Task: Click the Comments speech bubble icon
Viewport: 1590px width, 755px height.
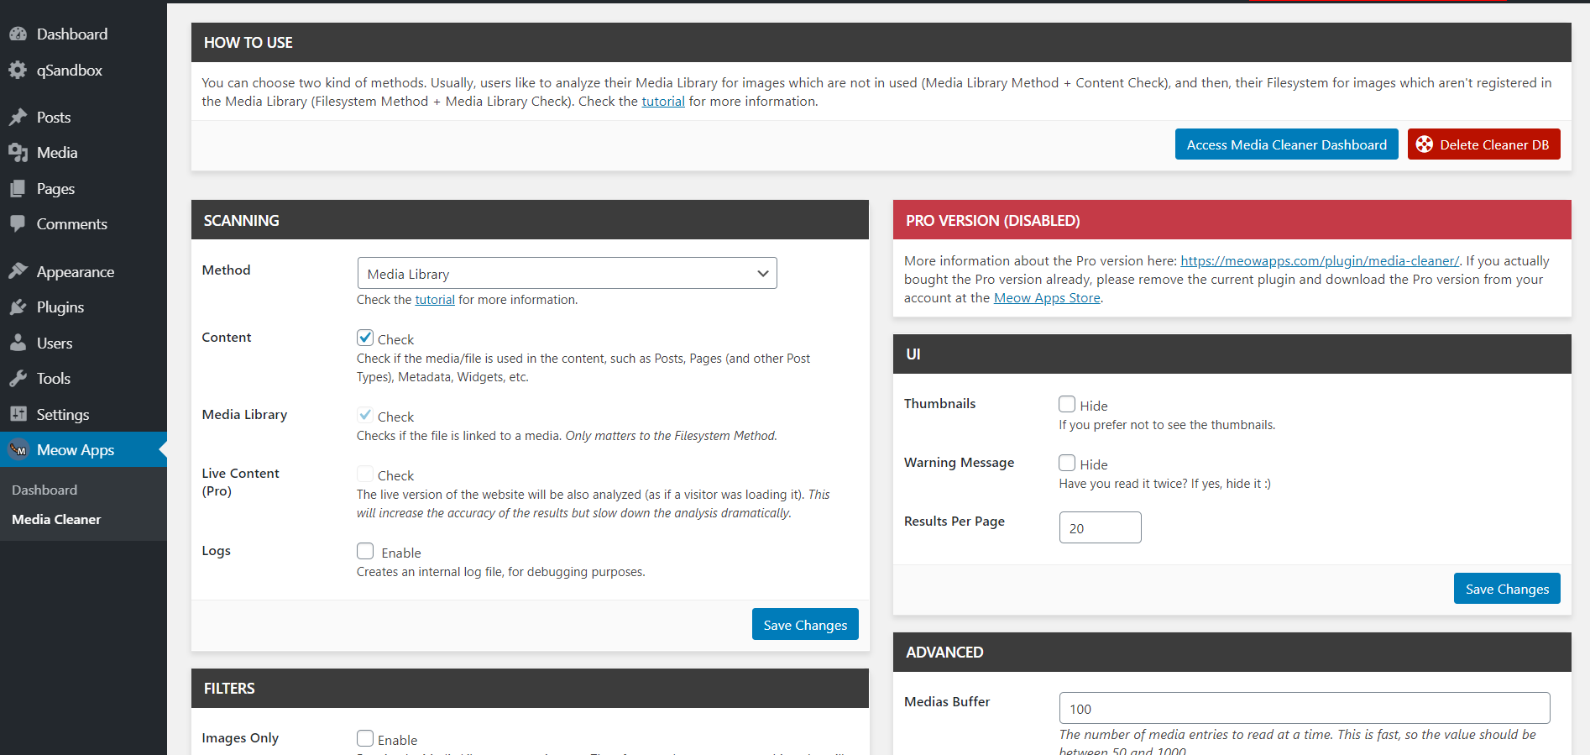Action: pyautogui.click(x=18, y=224)
